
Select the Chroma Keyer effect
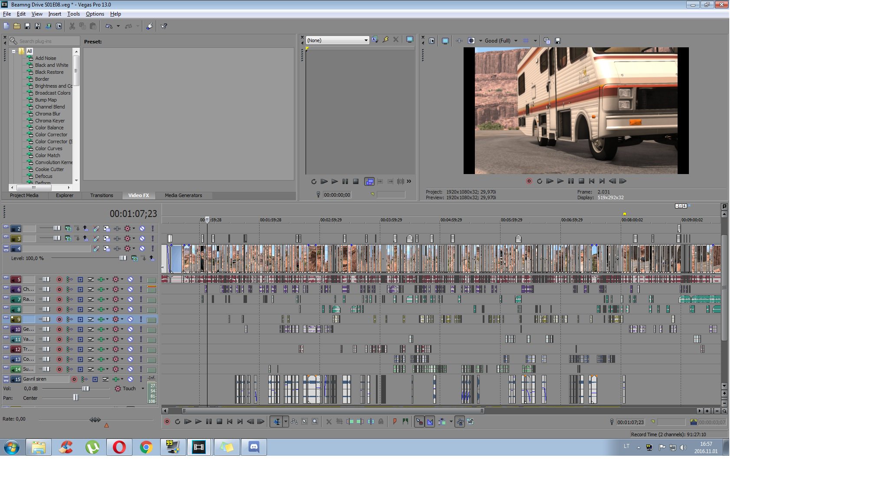pyautogui.click(x=50, y=121)
